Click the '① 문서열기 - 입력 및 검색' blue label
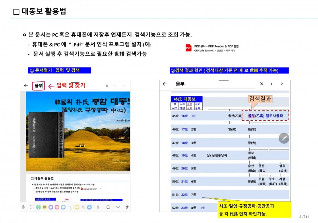The image size is (318, 223). (x=59, y=70)
